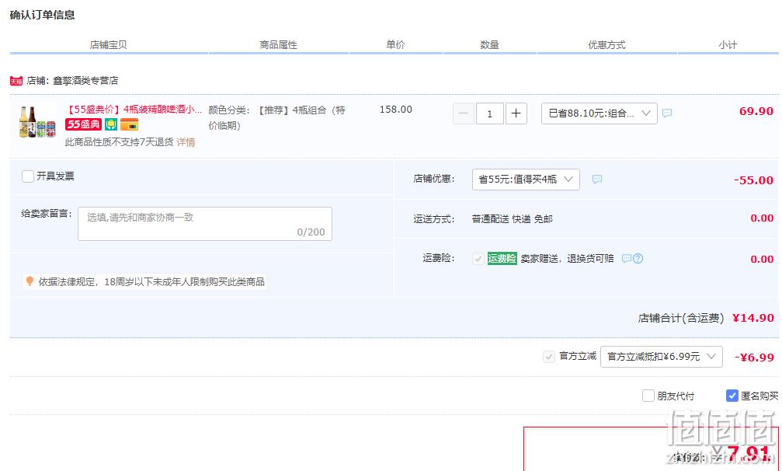Screen dimensions: 782x471
Task: Uncheck the 匿名购买 anonymous purchase checkbox
Action: point(732,396)
